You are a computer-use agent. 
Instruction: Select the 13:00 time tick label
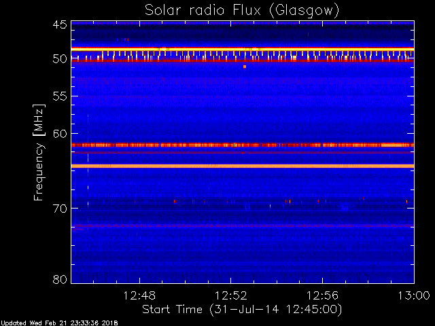click(x=414, y=295)
